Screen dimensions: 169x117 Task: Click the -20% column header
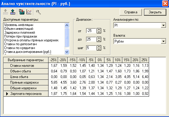pyautogui.click(x=62, y=60)
